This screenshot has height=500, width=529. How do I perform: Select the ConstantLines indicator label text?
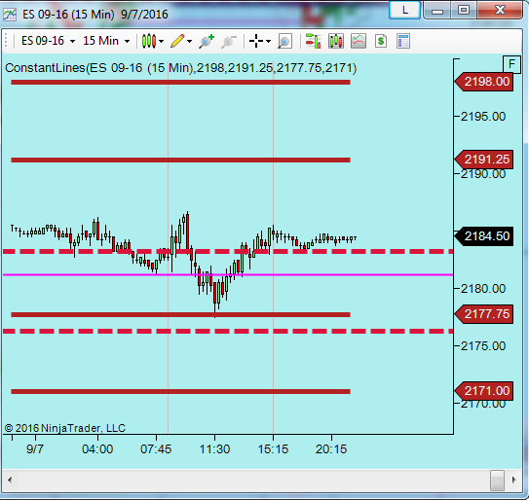click(181, 68)
